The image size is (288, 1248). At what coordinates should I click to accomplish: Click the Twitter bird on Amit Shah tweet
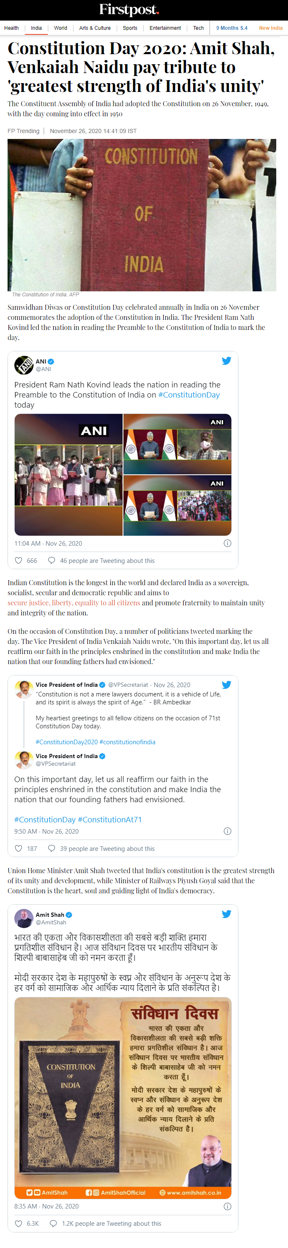click(226, 914)
